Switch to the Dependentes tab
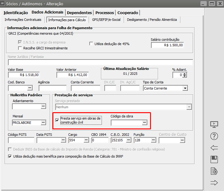 (79, 13)
